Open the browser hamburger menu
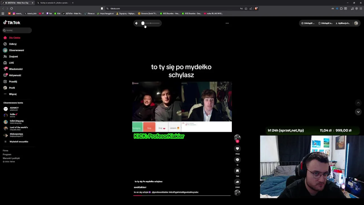This screenshot has height=205, width=364. [x=361, y=9]
